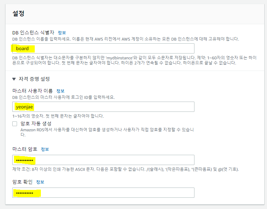Image resolution: width=267 pixels, height=209 pixels.
Task: Collapse the 자격 증명 설정 section triangle
Action: pos(14,79)
